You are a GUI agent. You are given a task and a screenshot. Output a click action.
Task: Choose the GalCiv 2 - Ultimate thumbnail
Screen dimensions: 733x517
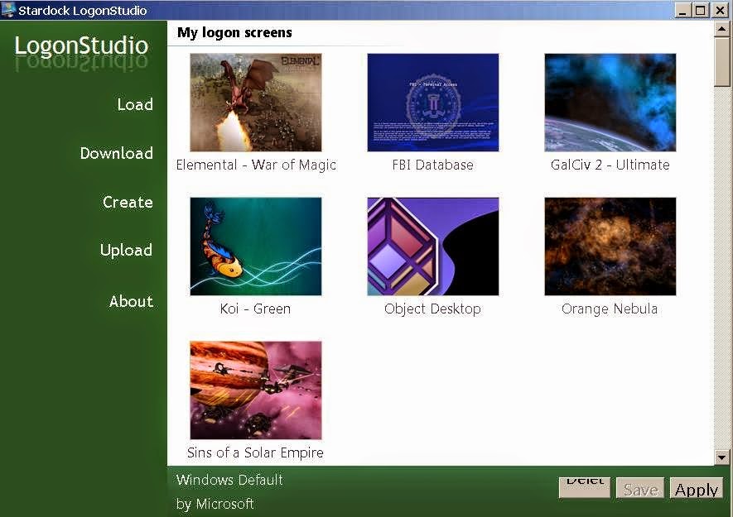[610, 103]
